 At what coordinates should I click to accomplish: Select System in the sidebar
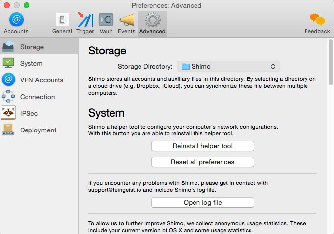[x=31, y=63]
